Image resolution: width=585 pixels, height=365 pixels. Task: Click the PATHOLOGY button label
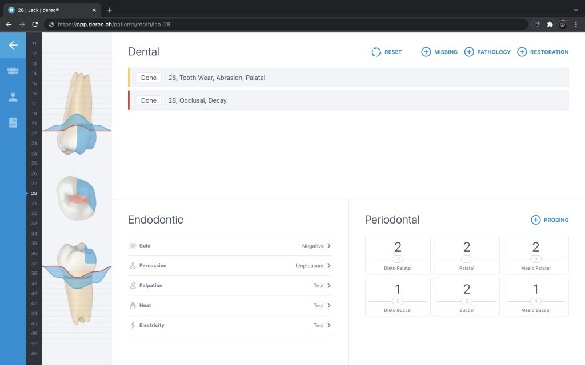click(x=494, y=52)
